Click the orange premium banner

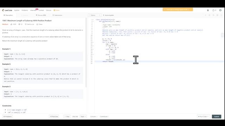[178, 9]
